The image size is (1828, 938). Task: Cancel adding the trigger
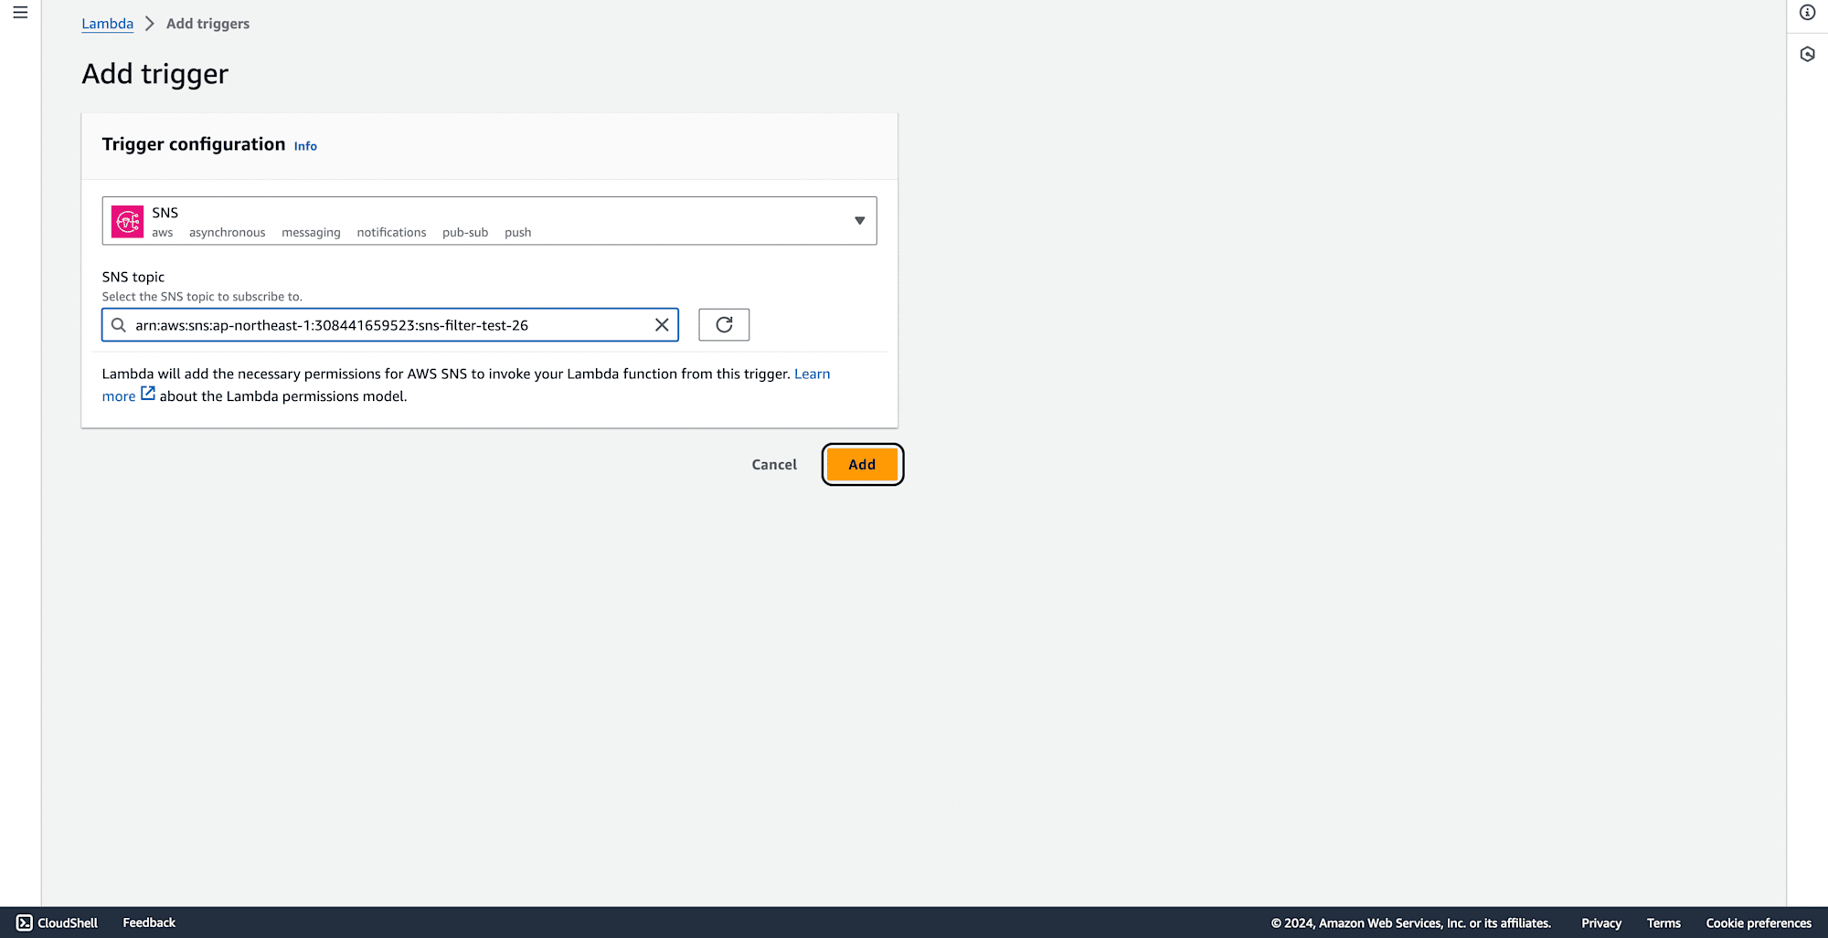(774, 465)
